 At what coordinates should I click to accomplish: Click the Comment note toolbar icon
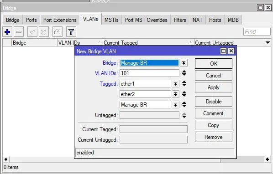pyautogui.click(x=58, y=32)
